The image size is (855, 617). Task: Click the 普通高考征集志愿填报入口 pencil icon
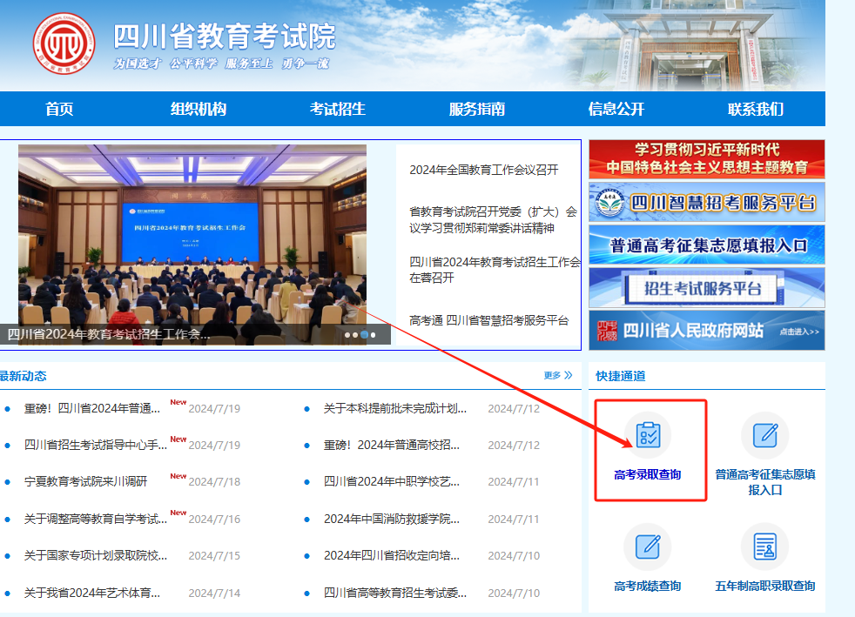point(764,435)
